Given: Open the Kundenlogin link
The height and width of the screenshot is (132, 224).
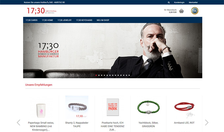Looking at the screenshot, I should 179,2.
